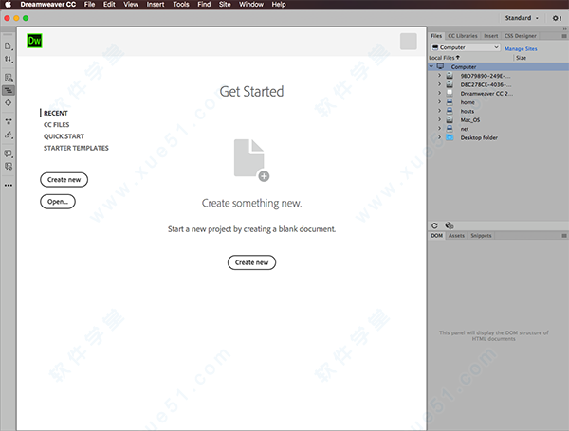Image resolution: width=569 pixels, height=431 pixels.
Task: Click the apply comment bubble icon
Action: click(8, 153)
